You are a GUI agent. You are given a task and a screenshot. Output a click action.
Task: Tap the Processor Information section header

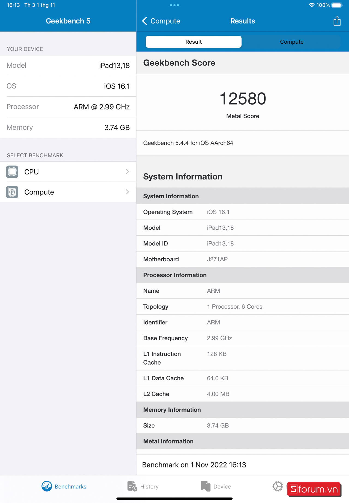(175, 275)
